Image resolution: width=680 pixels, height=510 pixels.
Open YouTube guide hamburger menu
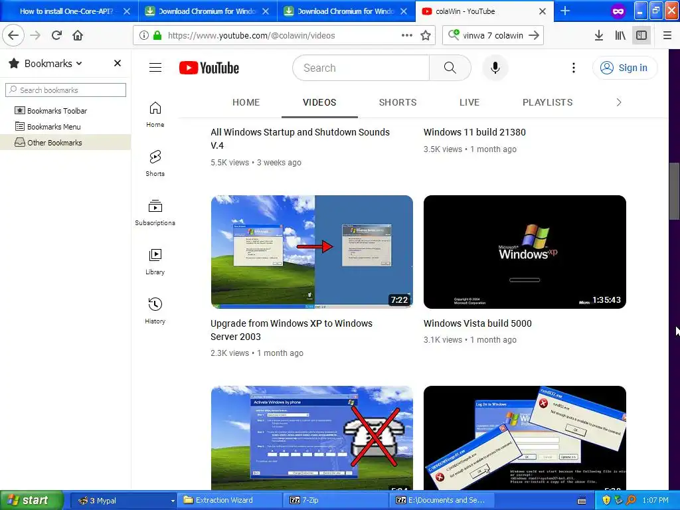tap(155, 68)
